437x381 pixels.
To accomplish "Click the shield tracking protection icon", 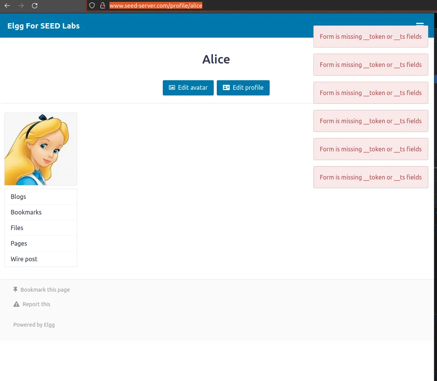I will (92, 6).
